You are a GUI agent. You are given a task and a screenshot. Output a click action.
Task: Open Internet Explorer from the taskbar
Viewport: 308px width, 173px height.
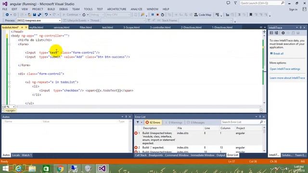[19, 169]
